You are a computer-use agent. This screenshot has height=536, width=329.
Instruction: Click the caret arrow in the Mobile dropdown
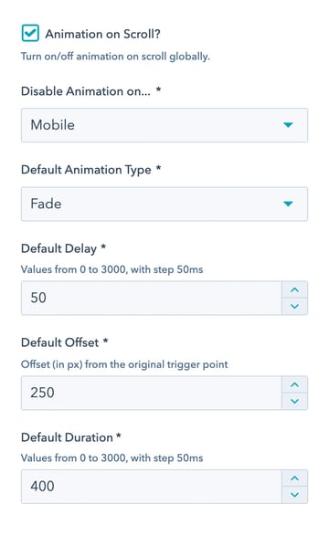(288, 125)
